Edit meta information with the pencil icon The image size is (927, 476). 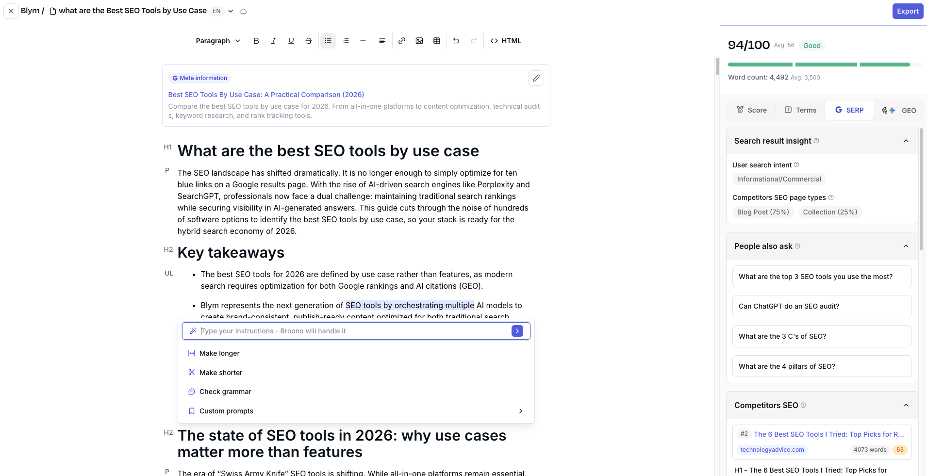point(536,78)
